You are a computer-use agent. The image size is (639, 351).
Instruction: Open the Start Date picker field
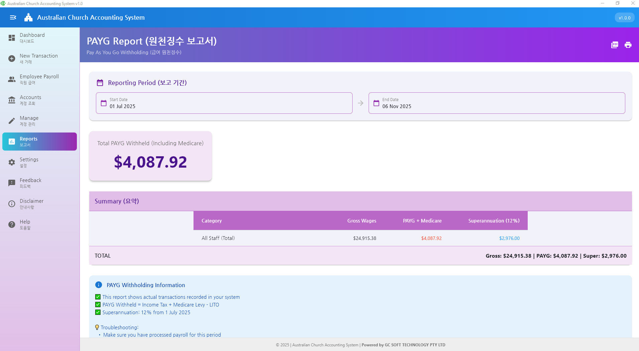[224, 103]
